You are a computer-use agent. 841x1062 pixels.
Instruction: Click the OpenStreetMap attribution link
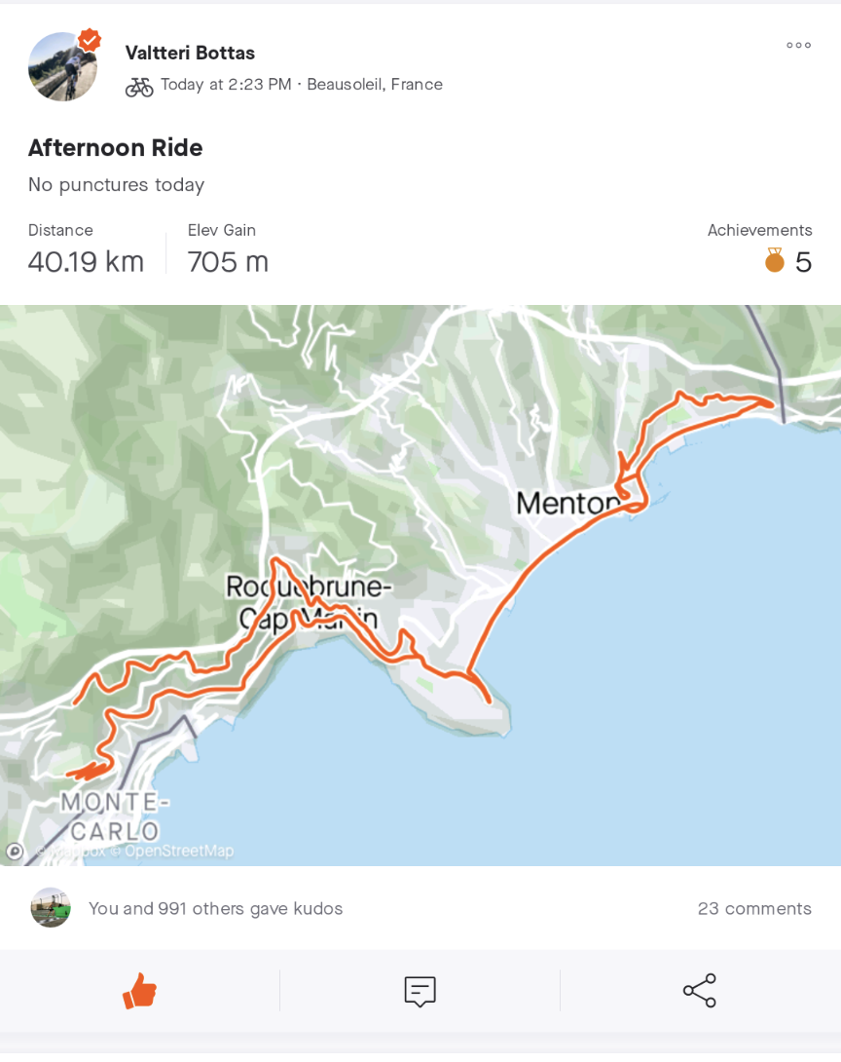tap(179, 851)
